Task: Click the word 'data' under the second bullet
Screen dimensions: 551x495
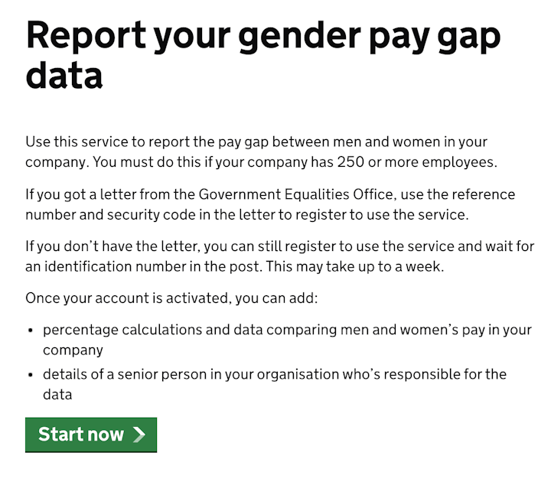Action: 57,395
